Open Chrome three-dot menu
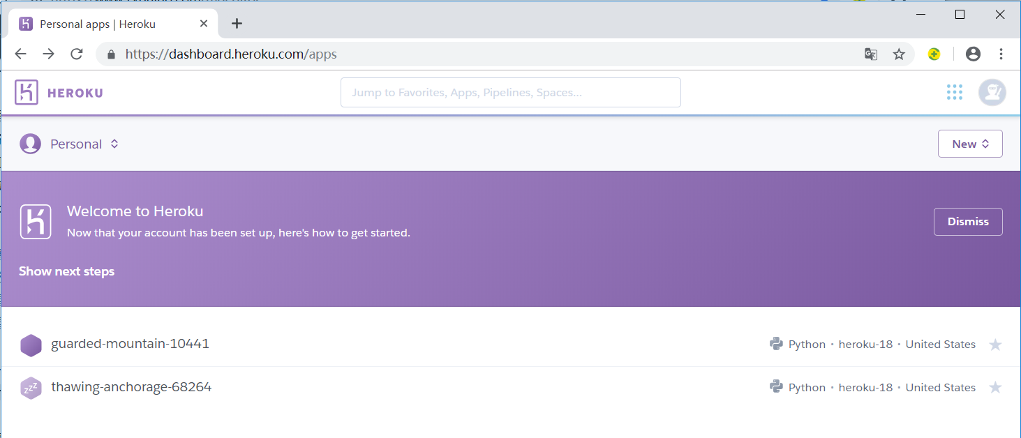 1001,54
